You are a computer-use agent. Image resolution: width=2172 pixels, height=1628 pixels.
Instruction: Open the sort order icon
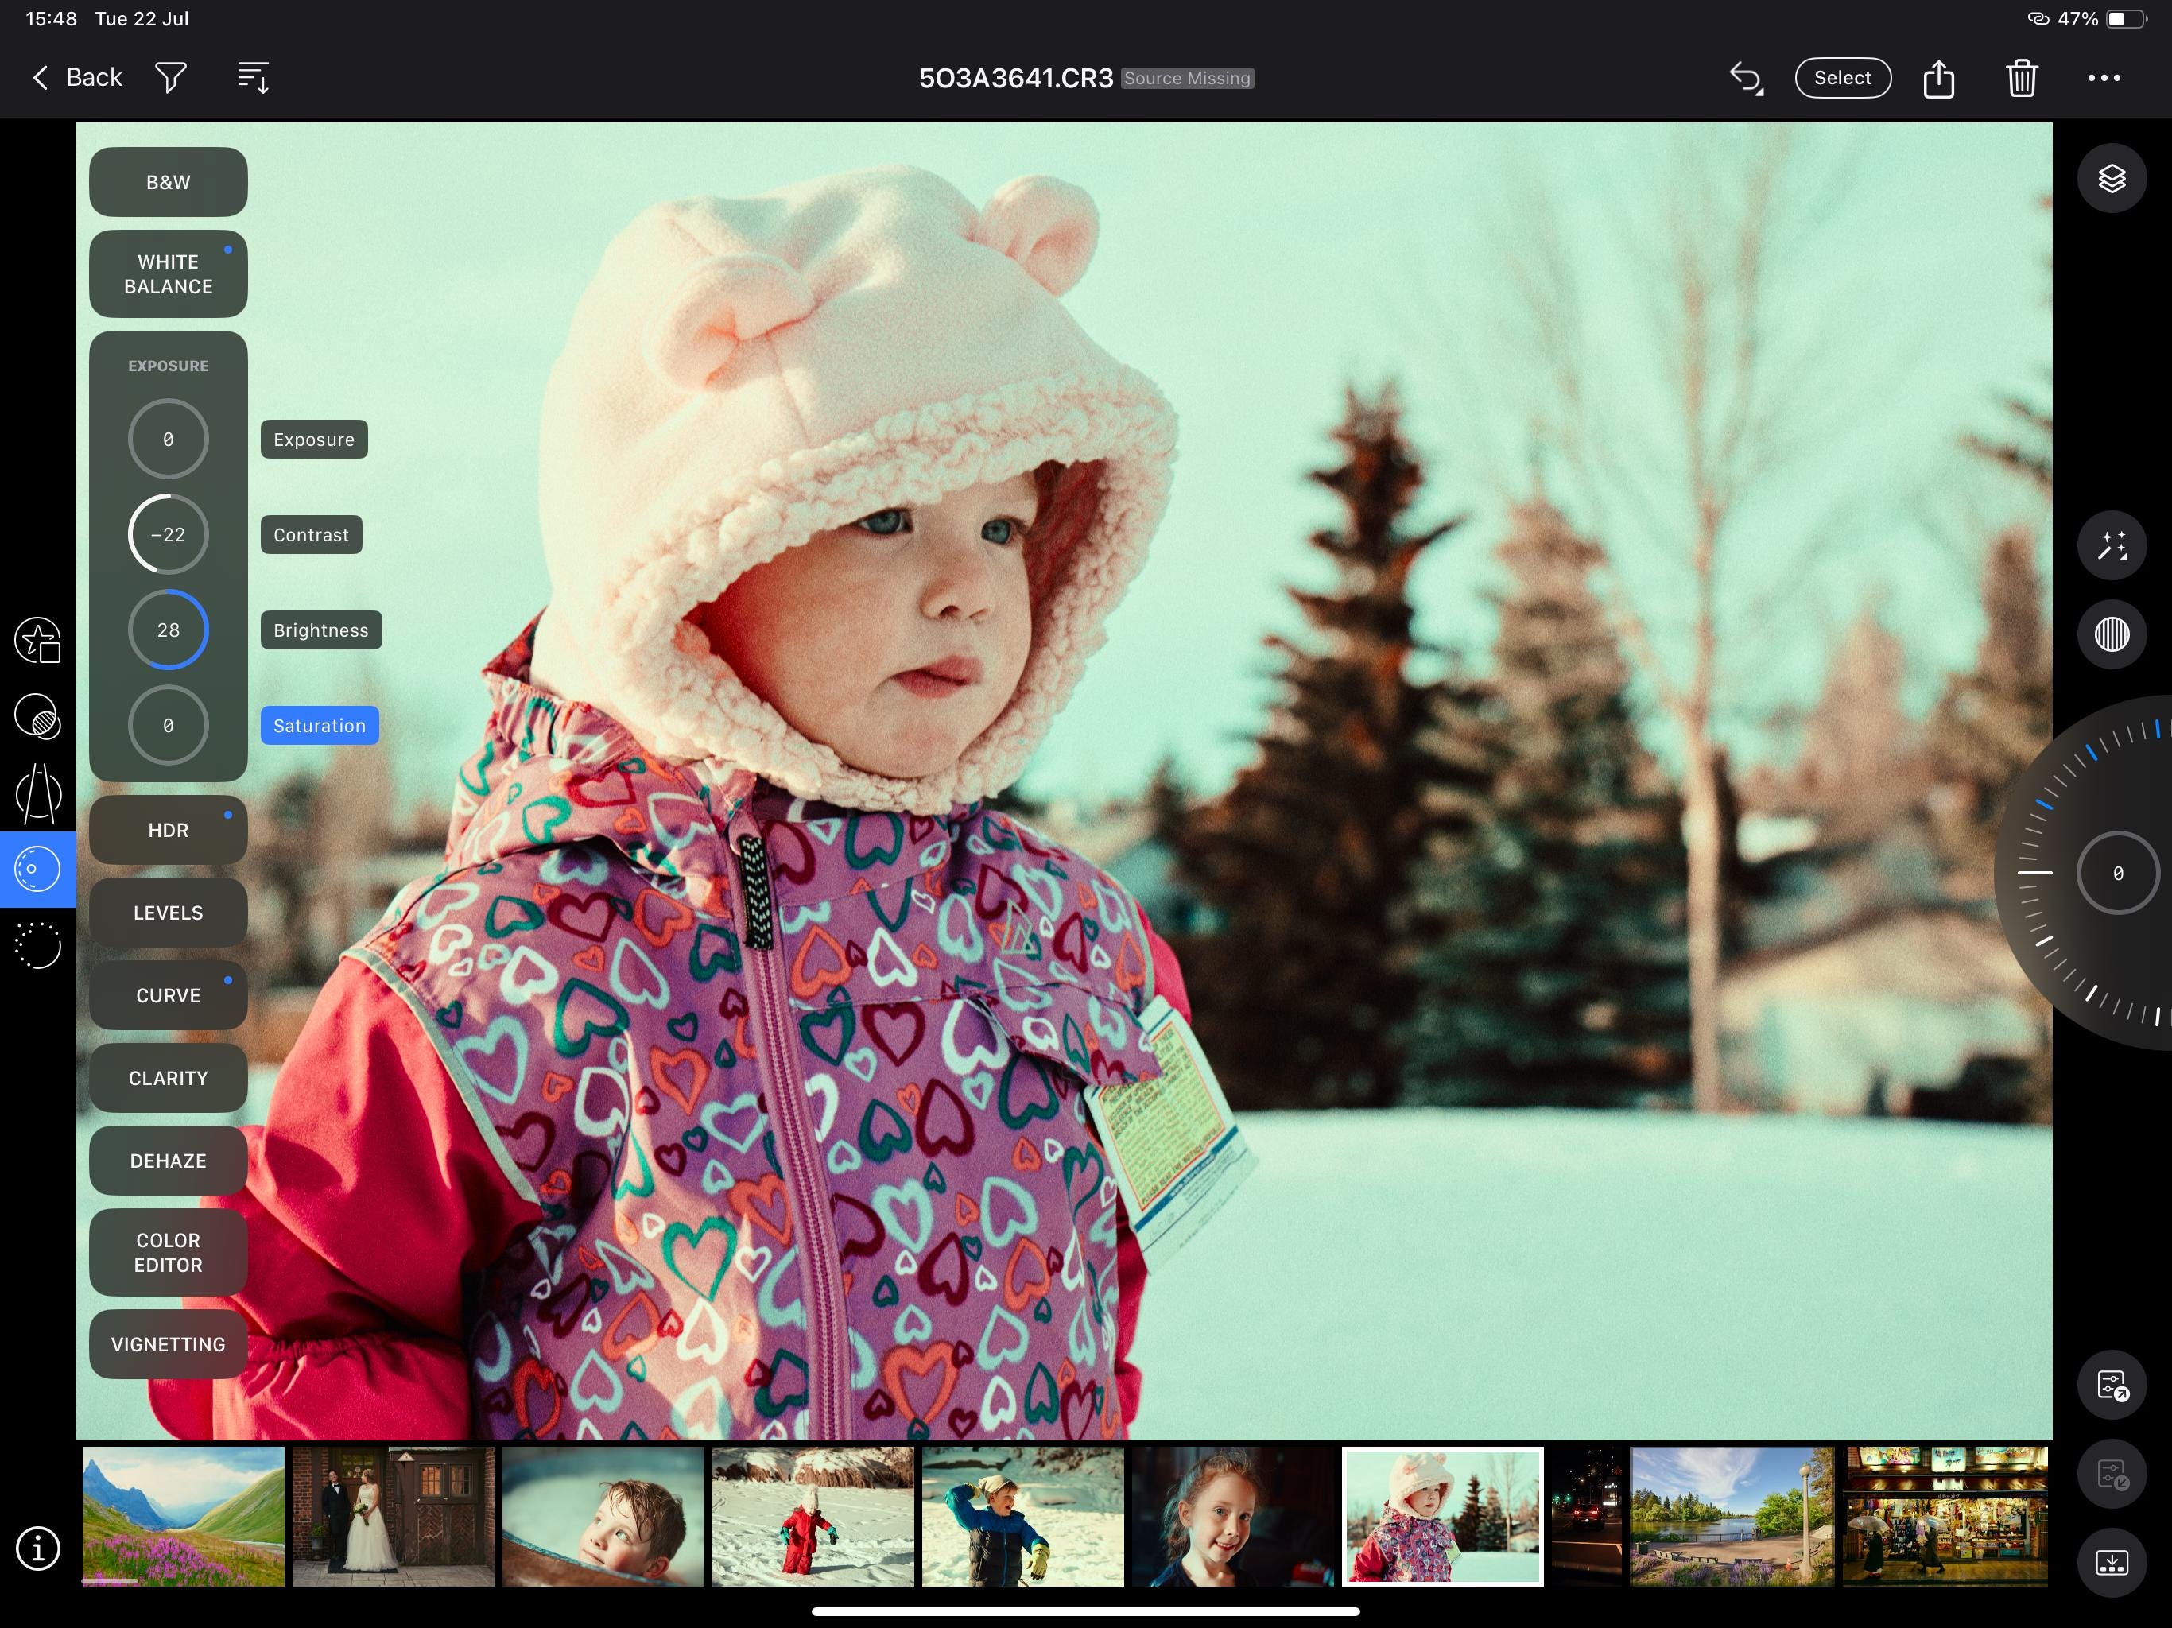pos(254,78)
